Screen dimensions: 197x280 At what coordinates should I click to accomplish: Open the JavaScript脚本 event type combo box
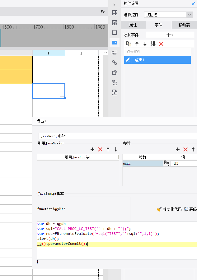click(118, 136)
